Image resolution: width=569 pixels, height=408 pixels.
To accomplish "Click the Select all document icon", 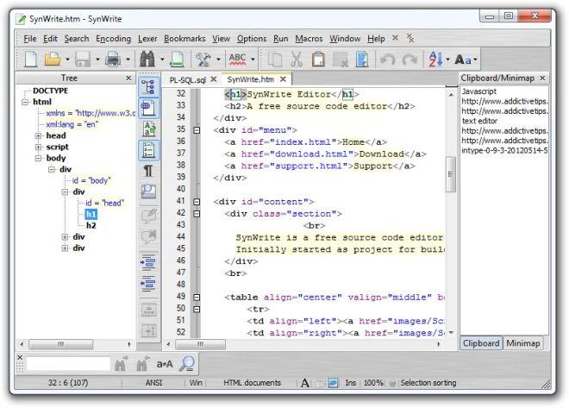I will [x=362, y=60].
